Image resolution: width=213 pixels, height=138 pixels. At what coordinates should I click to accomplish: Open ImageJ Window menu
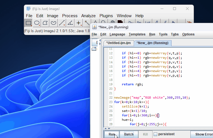(124, 16)
